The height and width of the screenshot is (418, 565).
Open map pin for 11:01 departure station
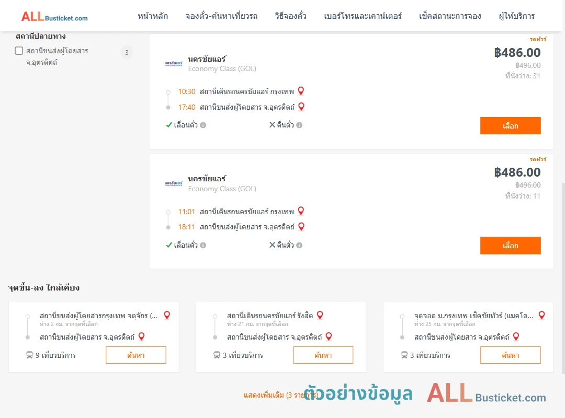(x=301, y=211)
